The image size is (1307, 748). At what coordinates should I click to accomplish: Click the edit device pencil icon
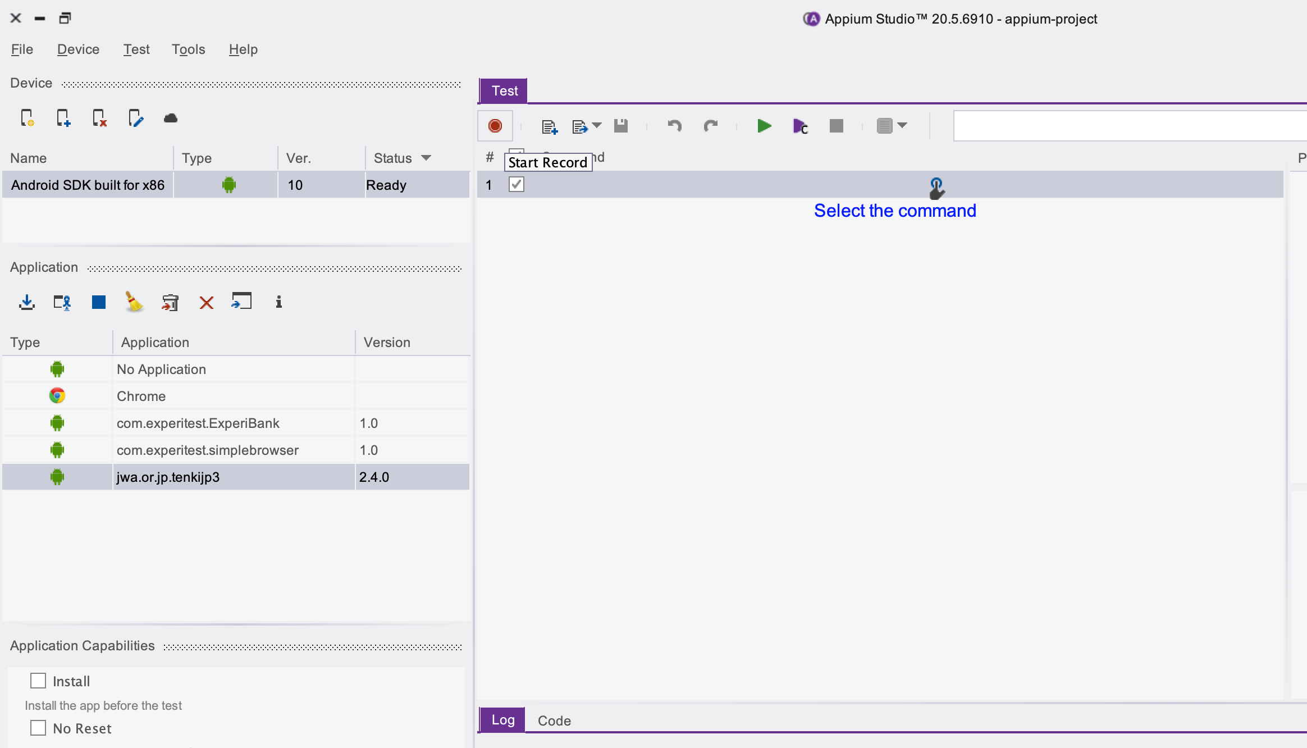(x=135, y=118)
